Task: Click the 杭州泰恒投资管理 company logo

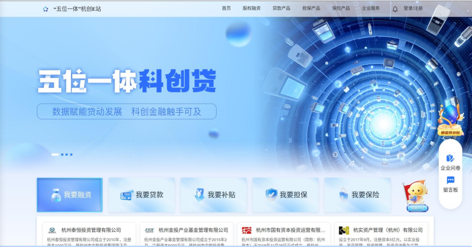Action: (x=52, y=230)
